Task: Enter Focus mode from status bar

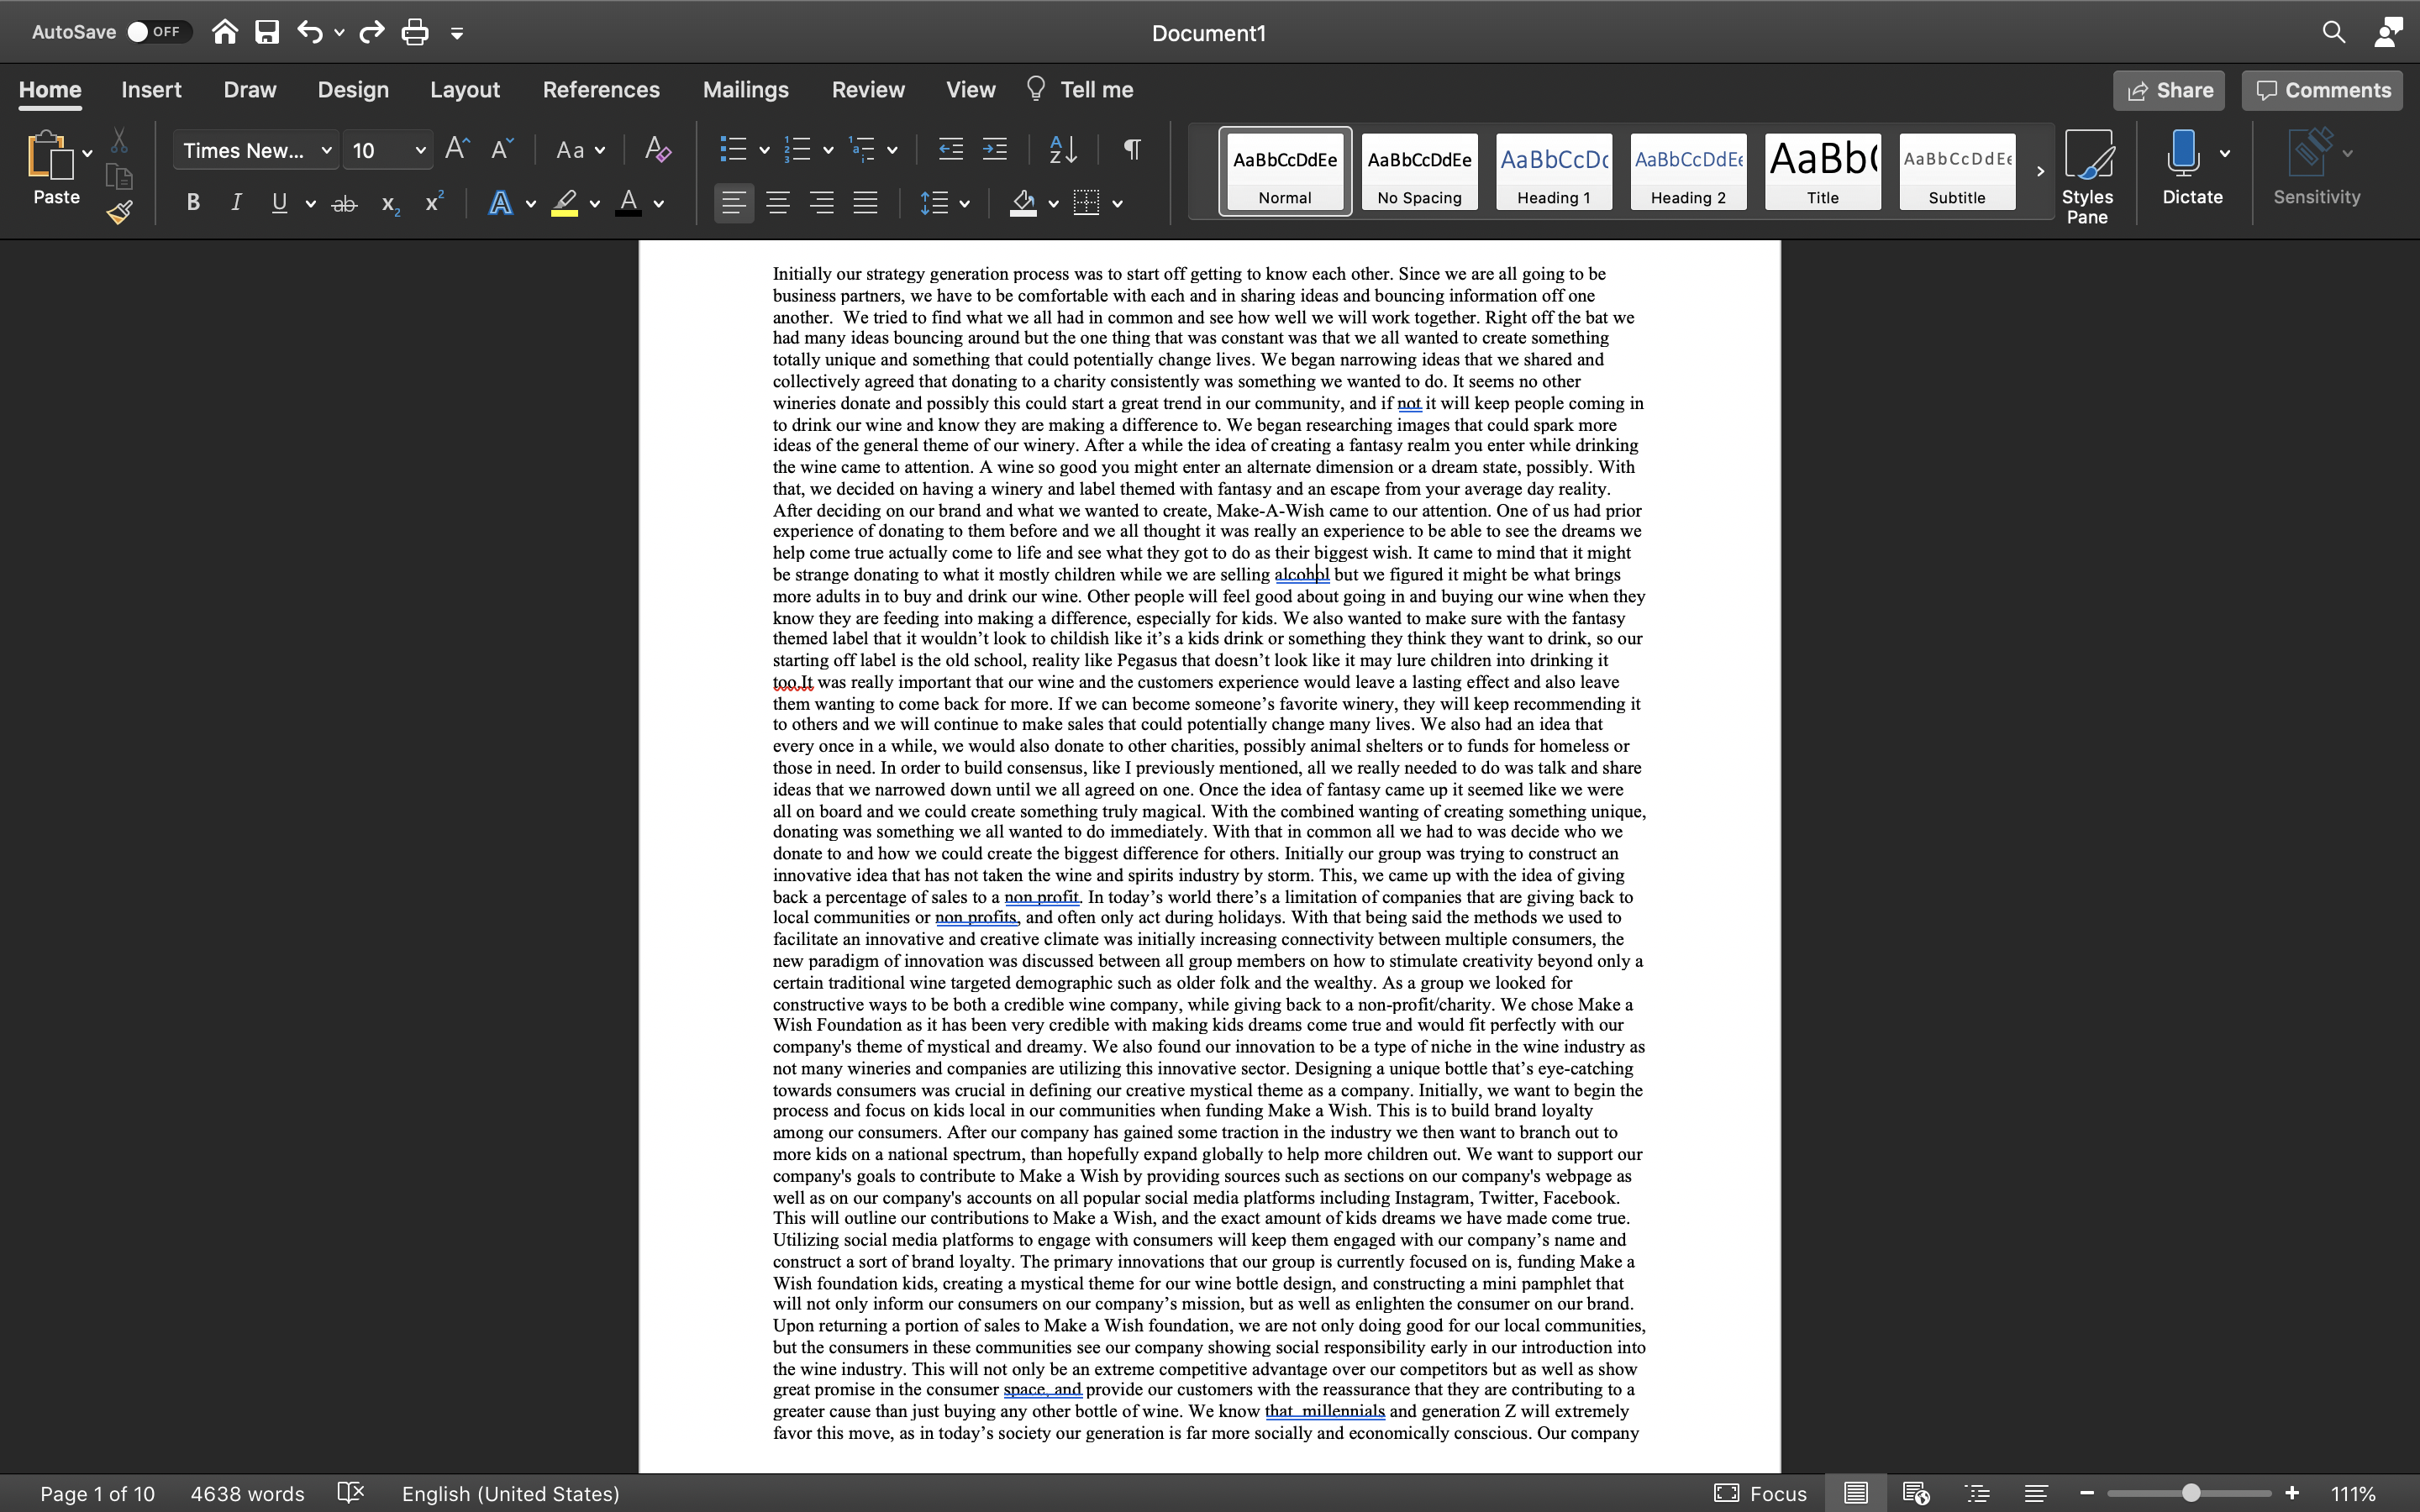Action: 1760,1493
